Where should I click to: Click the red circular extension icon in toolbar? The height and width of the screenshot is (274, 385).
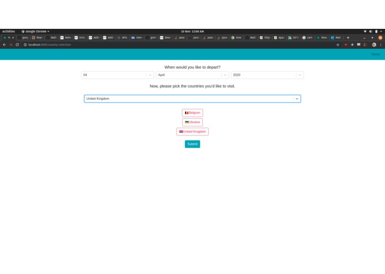pos(346,45)
